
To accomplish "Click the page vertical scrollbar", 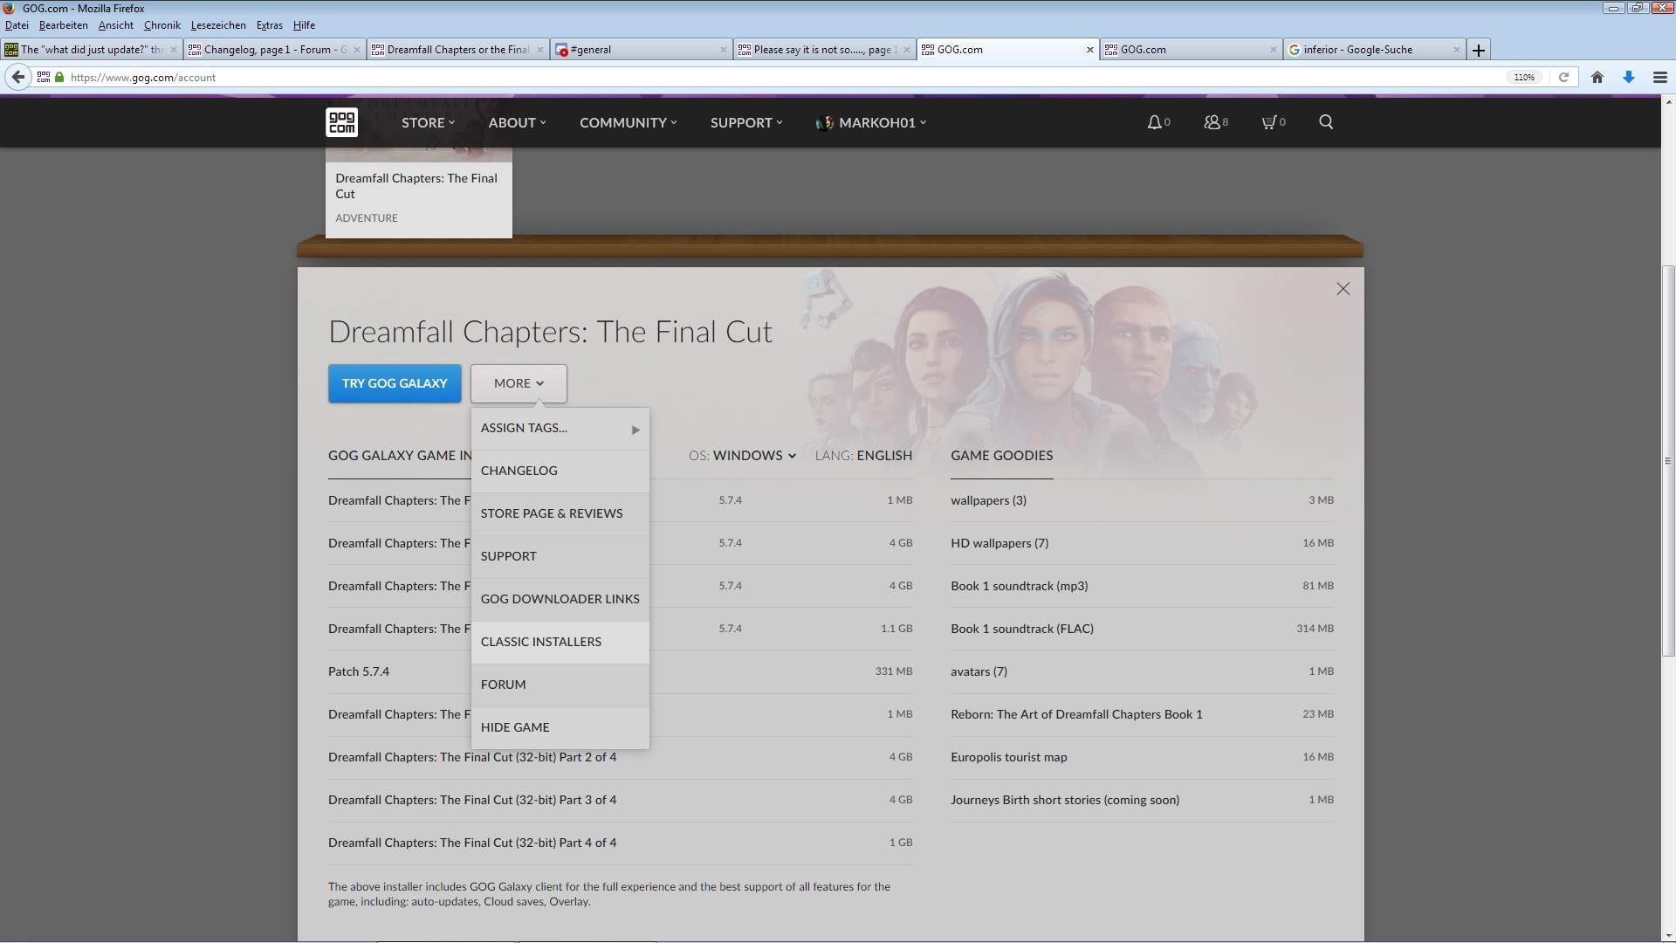I will pos(1668,463).
